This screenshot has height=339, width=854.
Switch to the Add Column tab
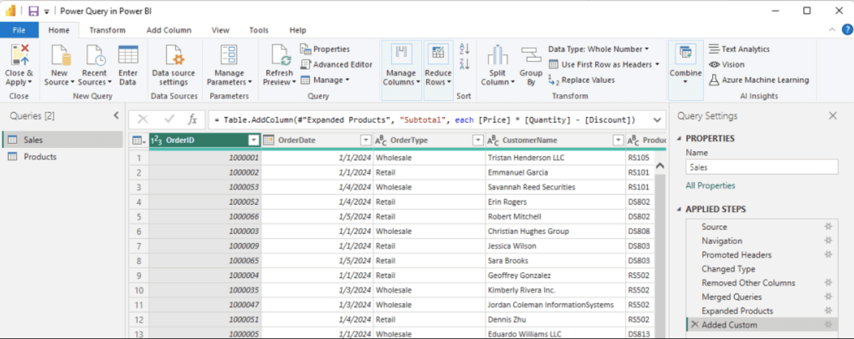[x=169, y=30]
